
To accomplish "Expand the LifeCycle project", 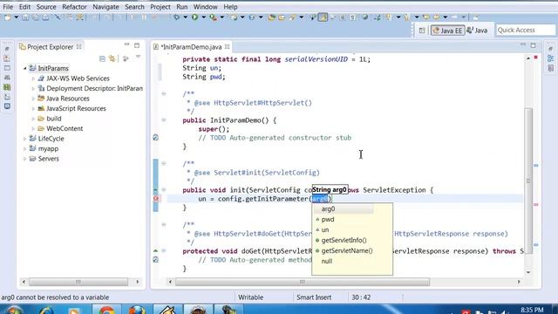I will pos(25,139).
